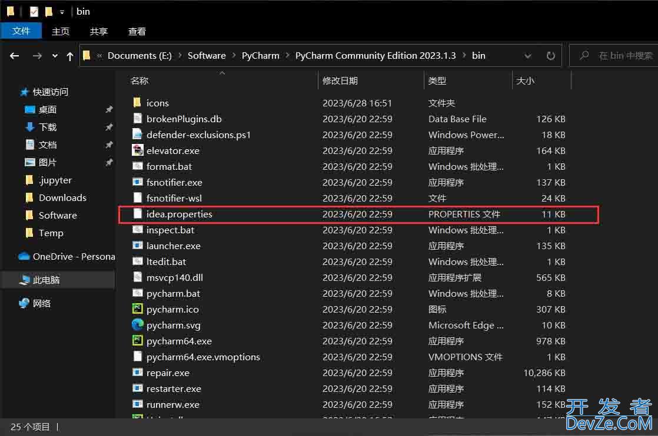
Task: Select the idea.properties file icon
Action: tap(137, 214)
